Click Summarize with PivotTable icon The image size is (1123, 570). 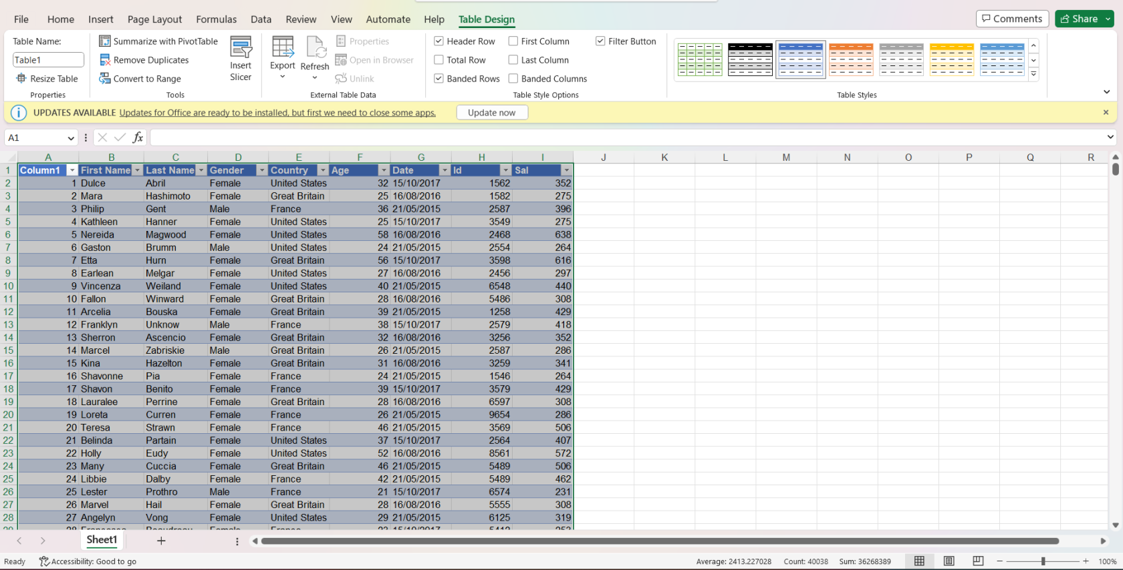(105, 41)
